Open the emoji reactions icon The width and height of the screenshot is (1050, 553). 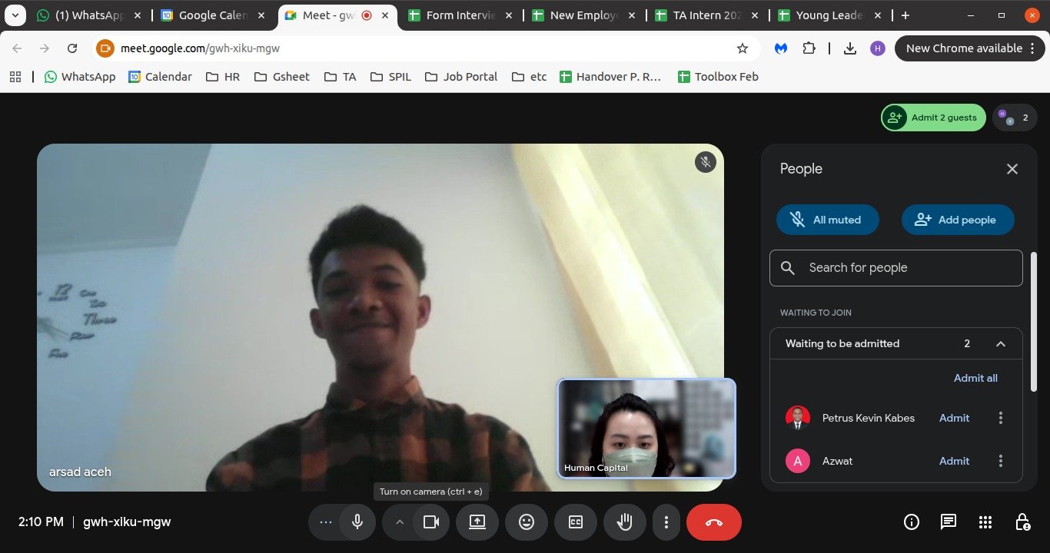point(527,522)
